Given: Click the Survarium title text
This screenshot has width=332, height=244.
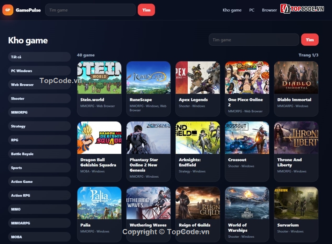Looking at the screenshot, I should [x=288, y=225].
